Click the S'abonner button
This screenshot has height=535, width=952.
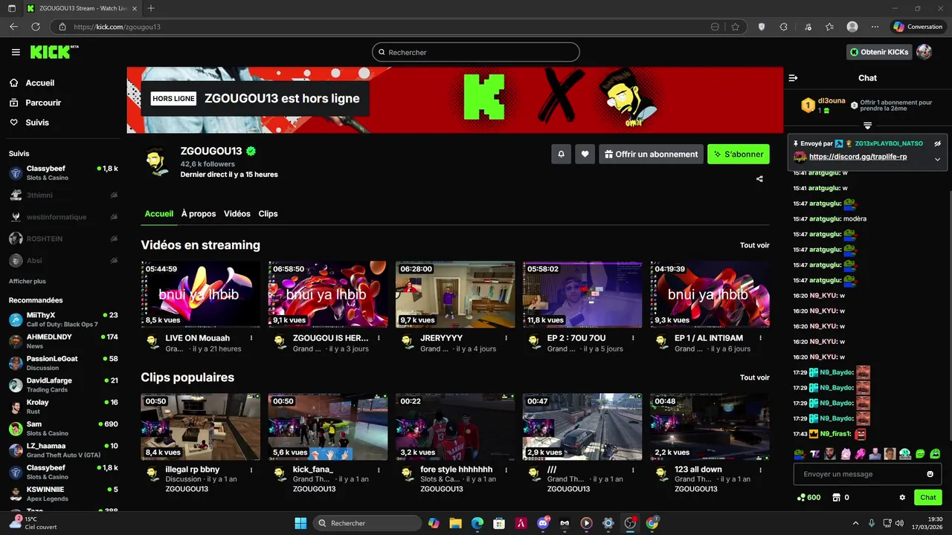click(x=739, y=154)
